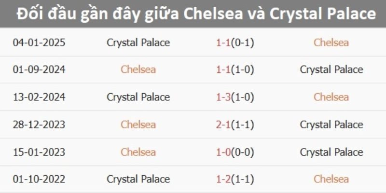Click the Chelsea away team on 01-10-2022
Screen dimensions: 386x193
[331, 179]
